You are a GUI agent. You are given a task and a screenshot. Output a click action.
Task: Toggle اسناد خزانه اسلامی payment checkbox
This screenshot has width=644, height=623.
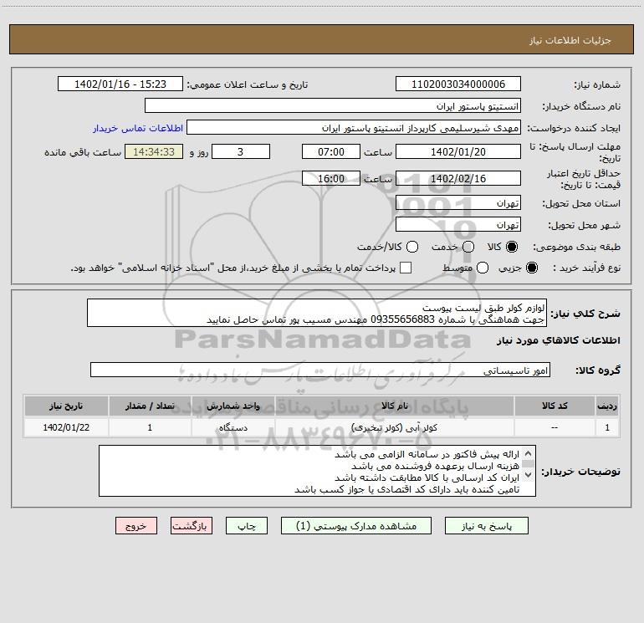pyautogui.click(x=406, y=268)
